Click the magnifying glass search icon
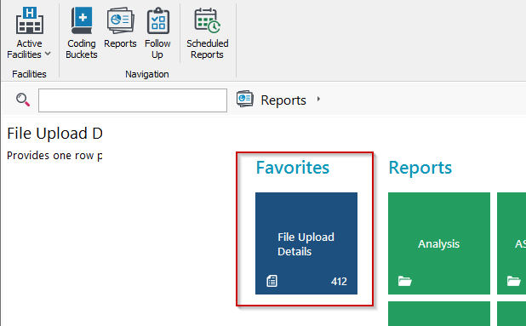The image size is (526, 326). click(23, 100)
